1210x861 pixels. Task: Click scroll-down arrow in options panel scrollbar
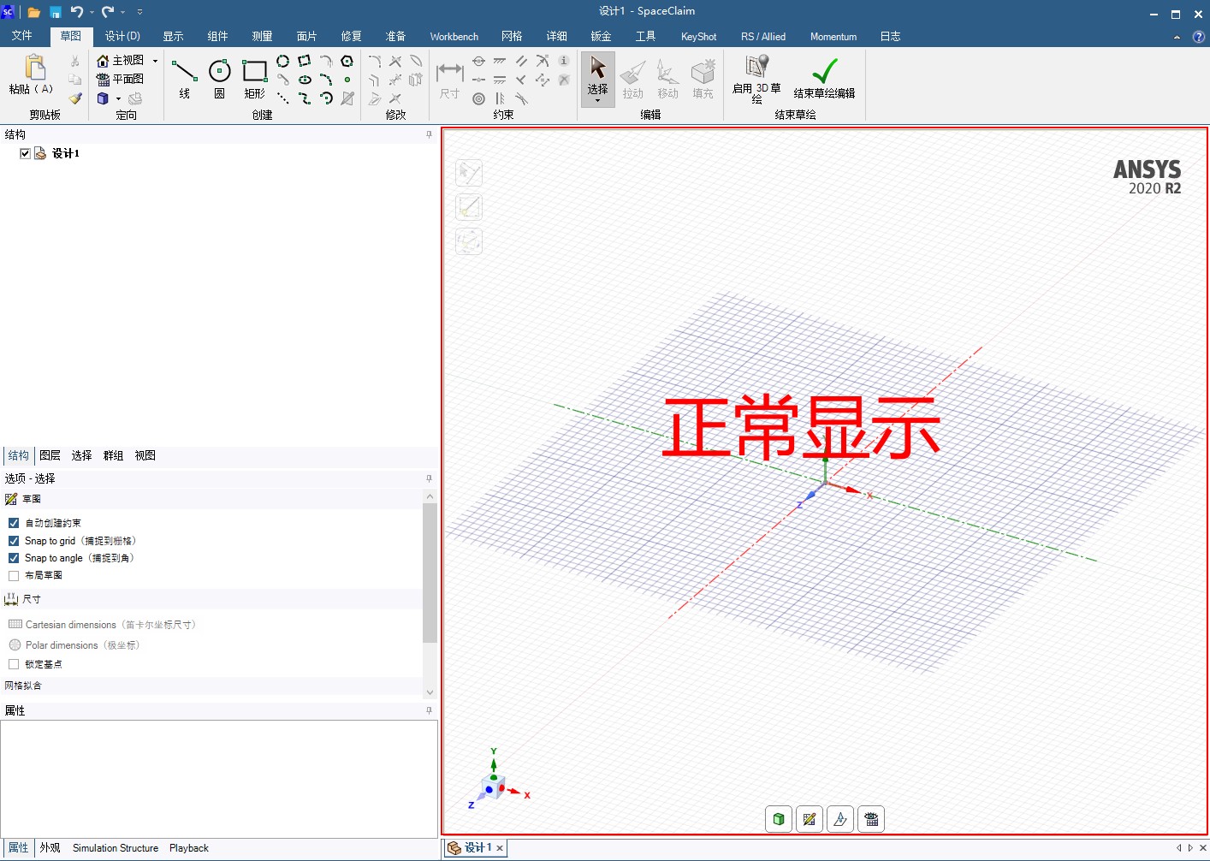point(430,692)
